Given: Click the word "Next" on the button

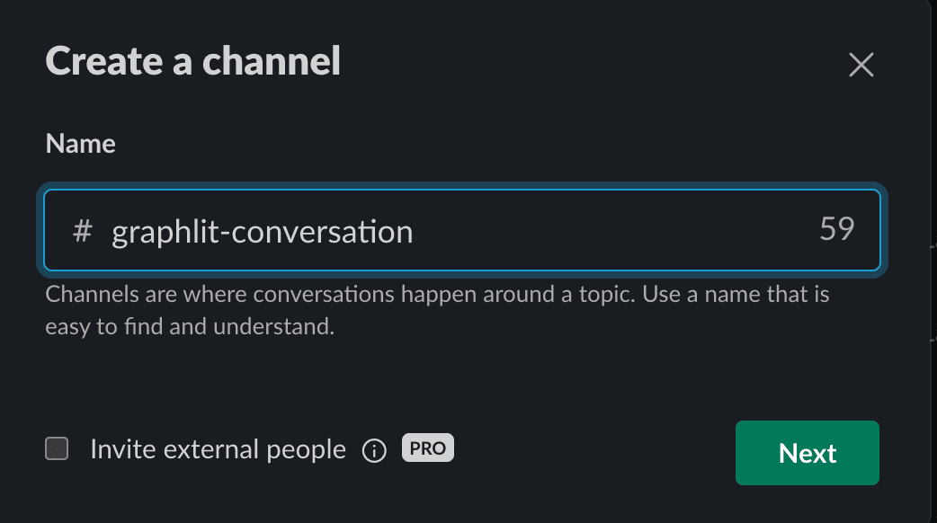Looking at the screenshot, I should 808,453.
